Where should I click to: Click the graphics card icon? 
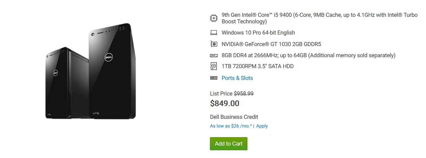point(214,44)
